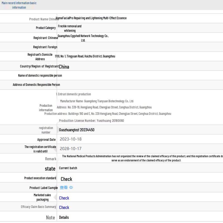Click Production address Buildings 19D and E line
The height and width of the screenshot is (223, 223).
pos(108,114)
